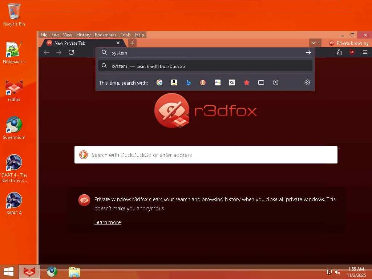Select the New Private Tab tab
This screenshot has width=372, height=279.
(x=83, y=43)
